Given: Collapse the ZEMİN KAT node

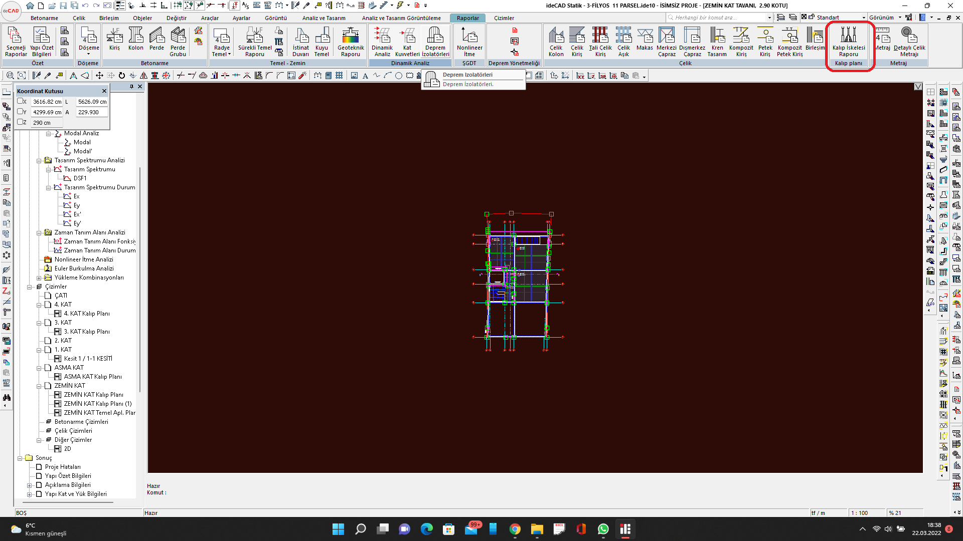Looking at the screenshot, I should pos(39,386).
